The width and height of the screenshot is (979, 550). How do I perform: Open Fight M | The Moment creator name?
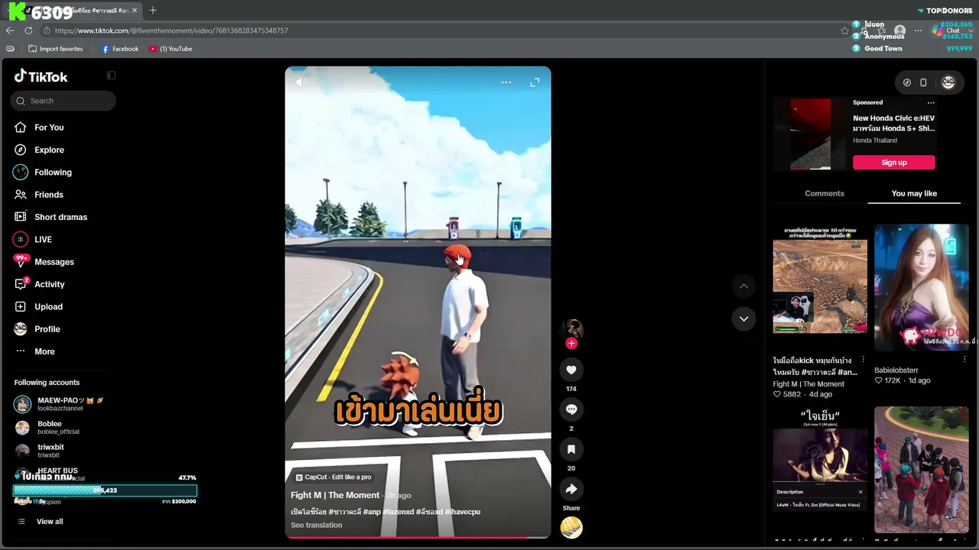pos(335,495)
